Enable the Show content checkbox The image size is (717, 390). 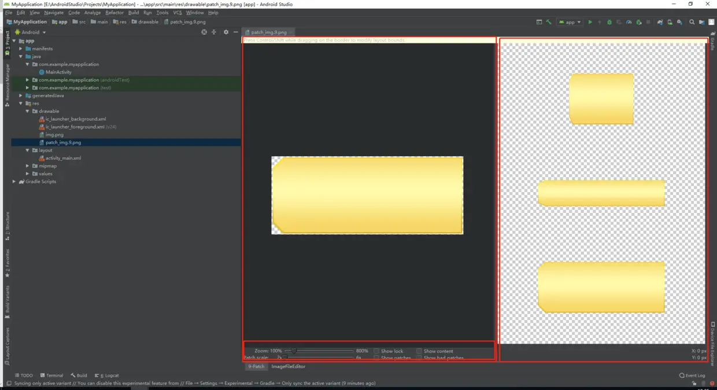[419, 351]
